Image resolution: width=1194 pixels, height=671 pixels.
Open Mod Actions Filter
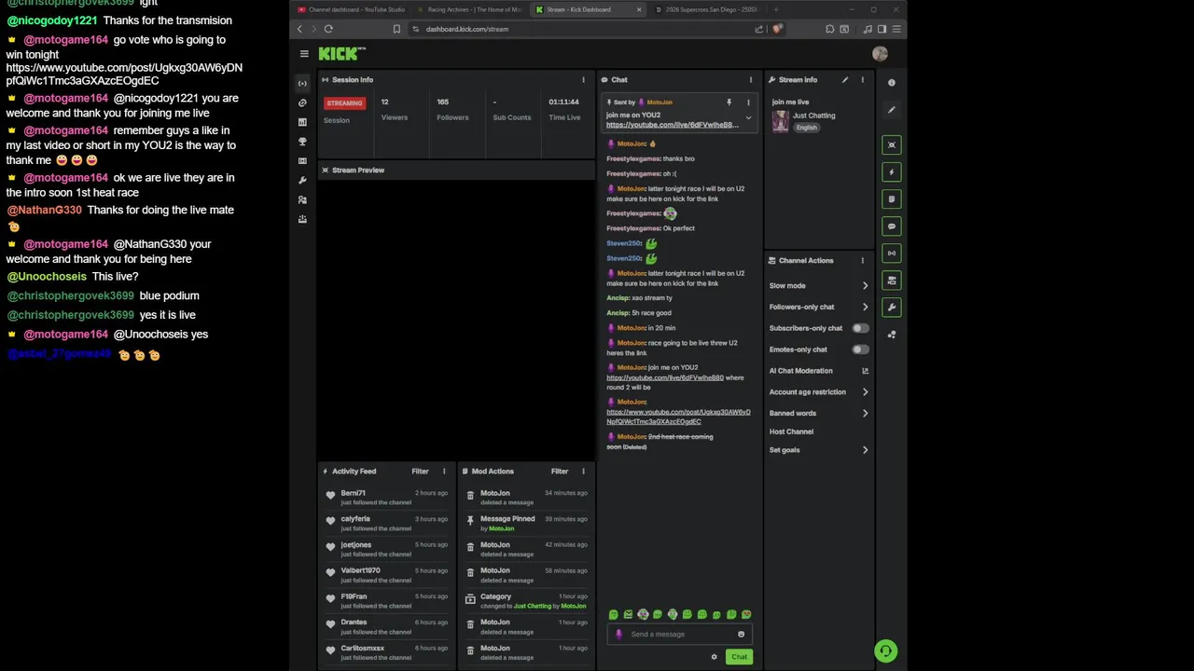point(560,472)
